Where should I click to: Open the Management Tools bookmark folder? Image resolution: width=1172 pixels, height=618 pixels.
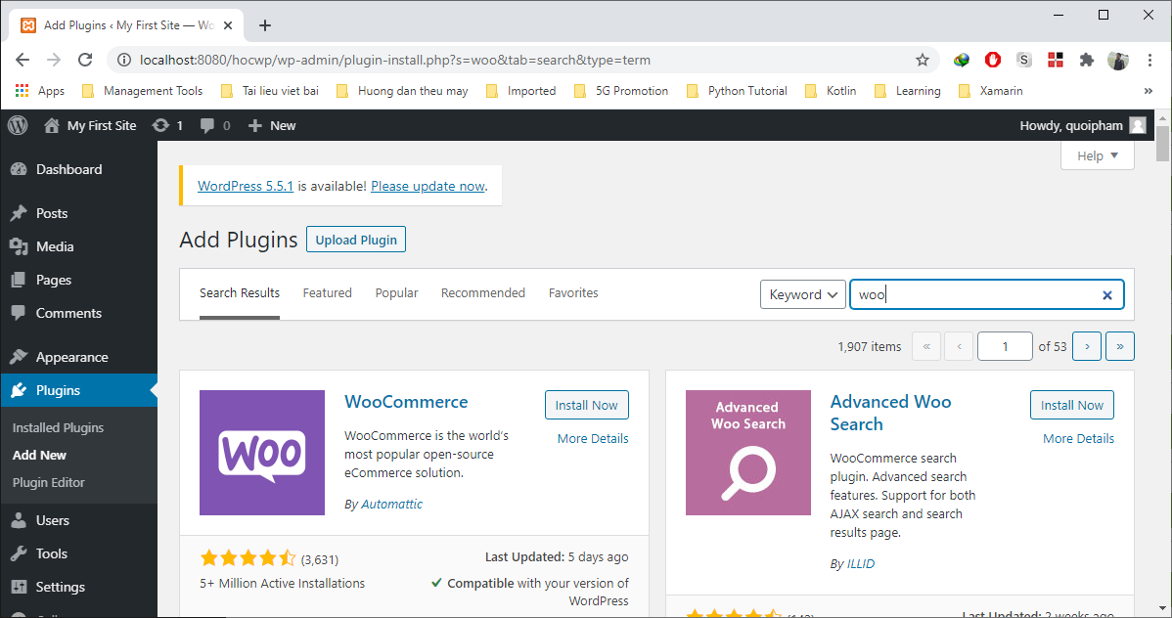pos(142,90)
